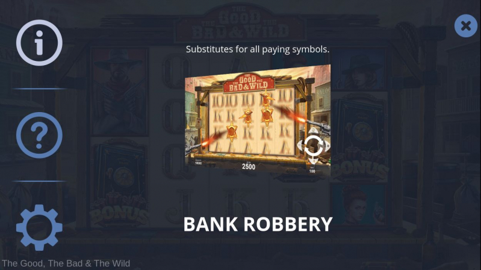This screenshot has height=270, width=481.
Task: Open the settings gear icon
Action: pyautogui.click(x=39, y=227)
